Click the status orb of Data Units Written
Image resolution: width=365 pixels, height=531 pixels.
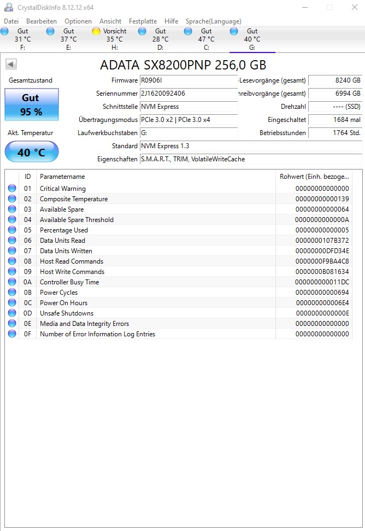tap(12, 250)
